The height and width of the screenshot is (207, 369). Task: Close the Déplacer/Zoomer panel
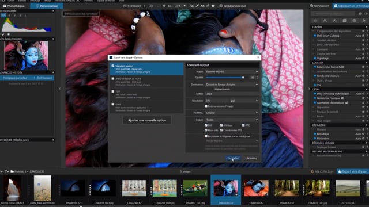pyautogui.click(x=53, y=39)
